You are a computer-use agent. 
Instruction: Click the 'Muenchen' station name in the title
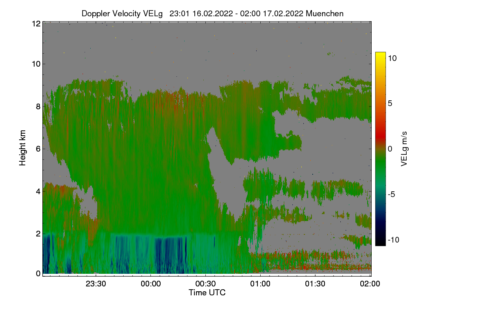click(325, 13)
